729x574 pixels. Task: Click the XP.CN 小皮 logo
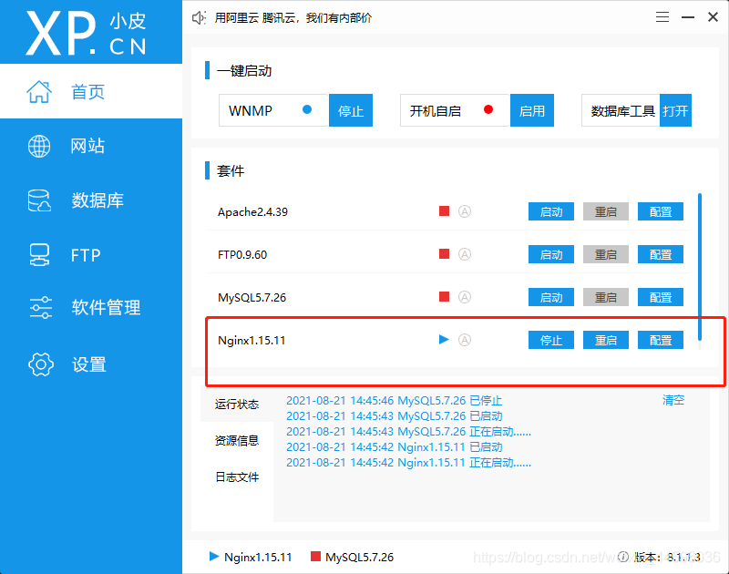pyautogui.click(x=86, y=33)
